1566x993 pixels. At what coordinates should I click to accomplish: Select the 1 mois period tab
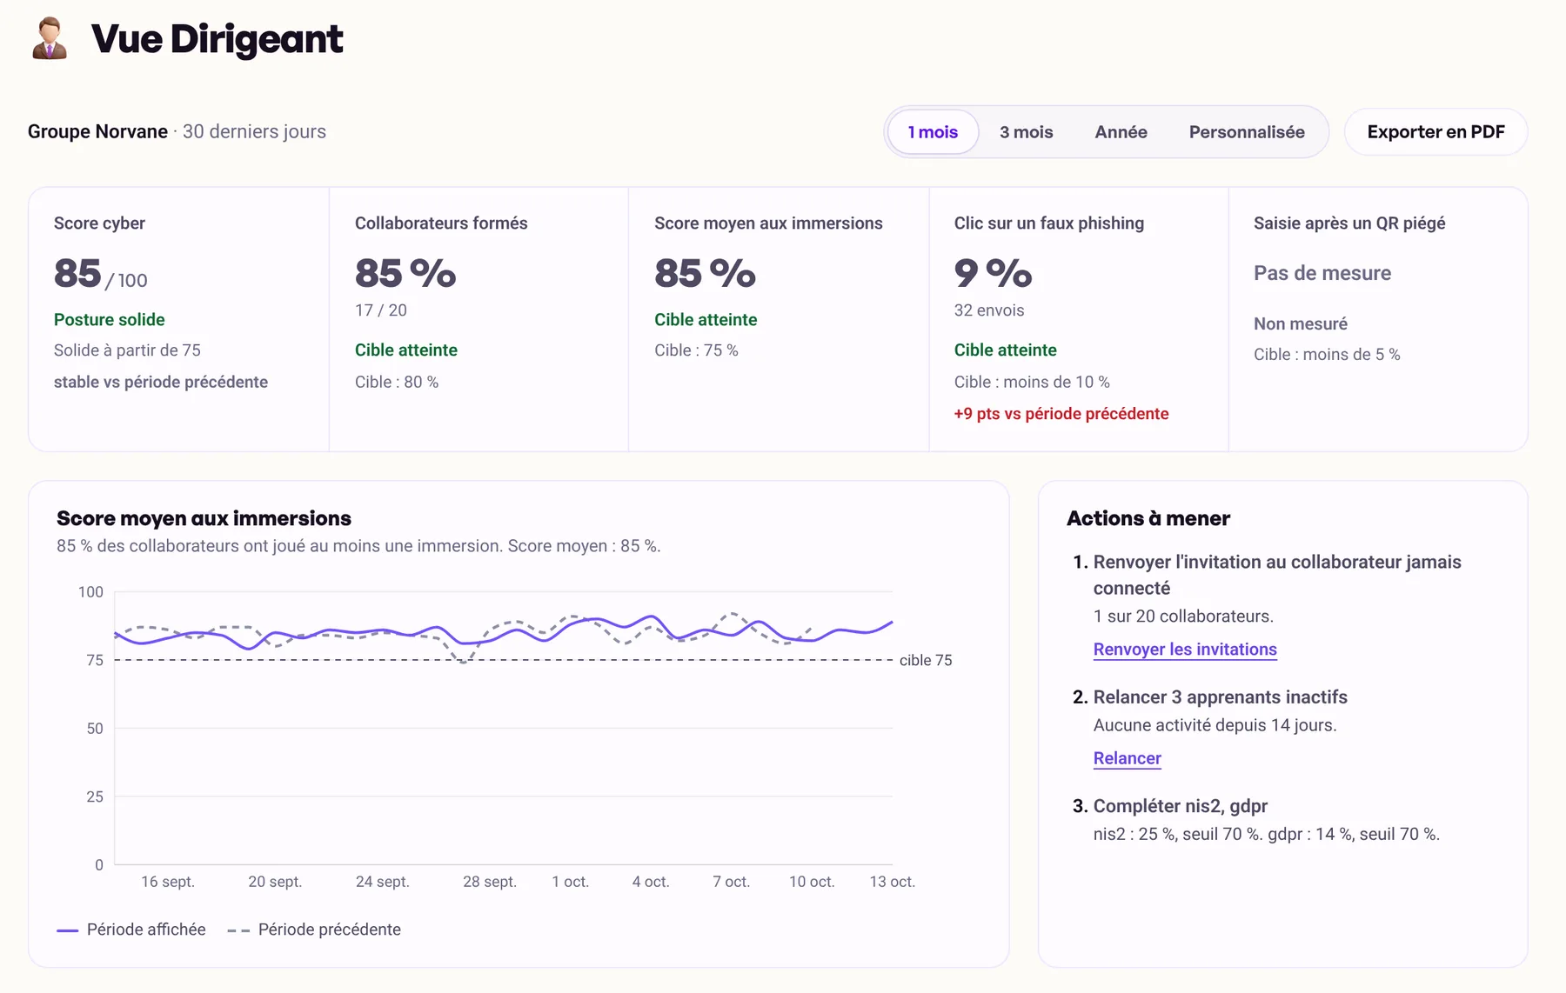933,132
